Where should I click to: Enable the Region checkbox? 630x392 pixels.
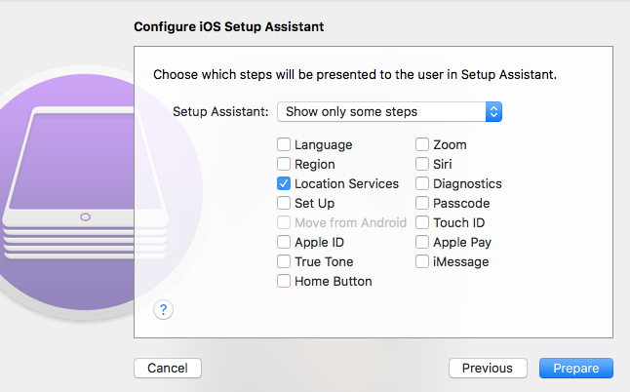284,164
